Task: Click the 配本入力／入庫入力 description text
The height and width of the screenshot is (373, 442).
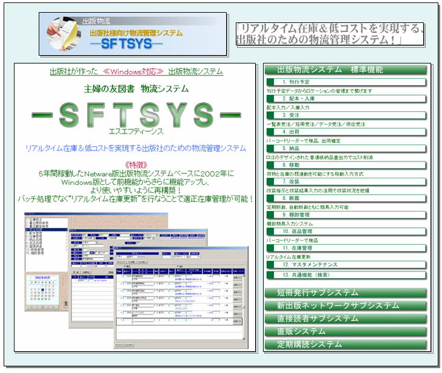Action: (288, 108)
